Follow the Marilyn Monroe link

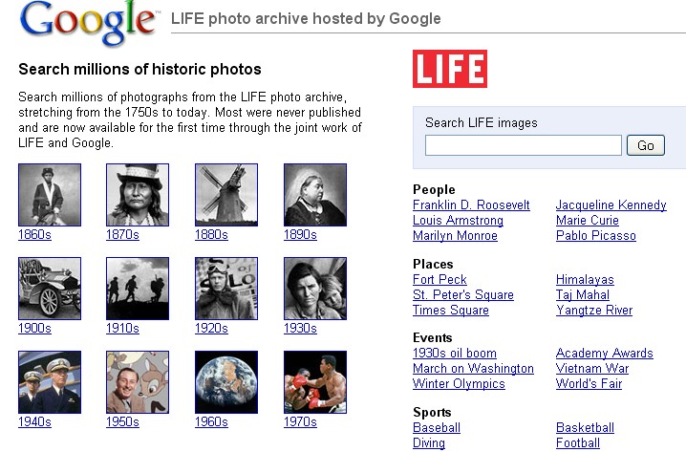(x=455, y=235)
